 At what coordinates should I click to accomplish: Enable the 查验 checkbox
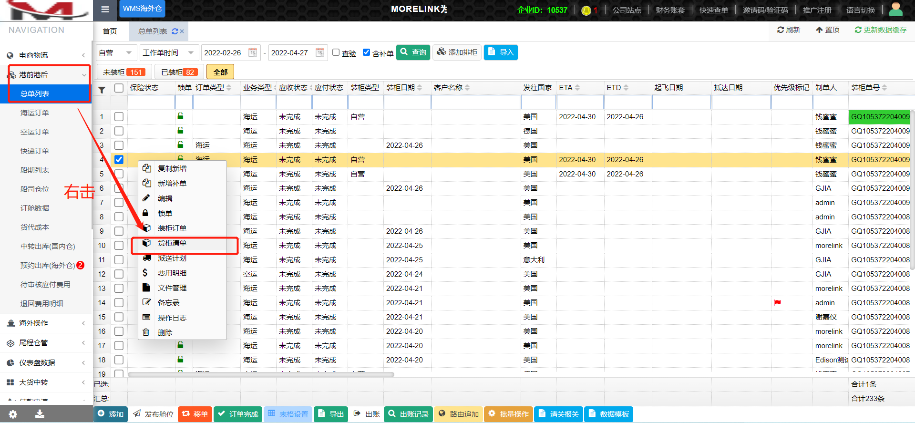click(x=336, y=52)
